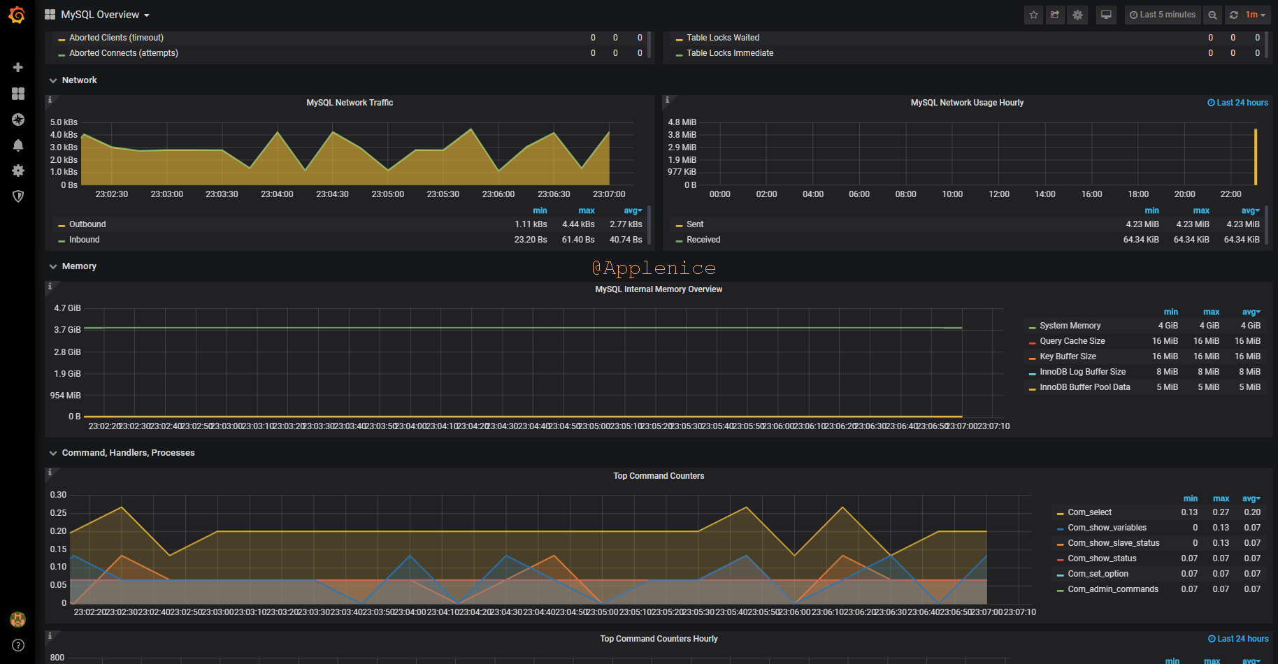Image resolution: width=1278 pixels, height=664 pixels.
Task: Toggle InnoDB Log Buffer Size series
Action: [1082, 372]
